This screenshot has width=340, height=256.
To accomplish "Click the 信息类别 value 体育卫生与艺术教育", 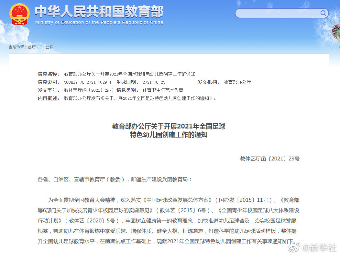I will (163, 90).
